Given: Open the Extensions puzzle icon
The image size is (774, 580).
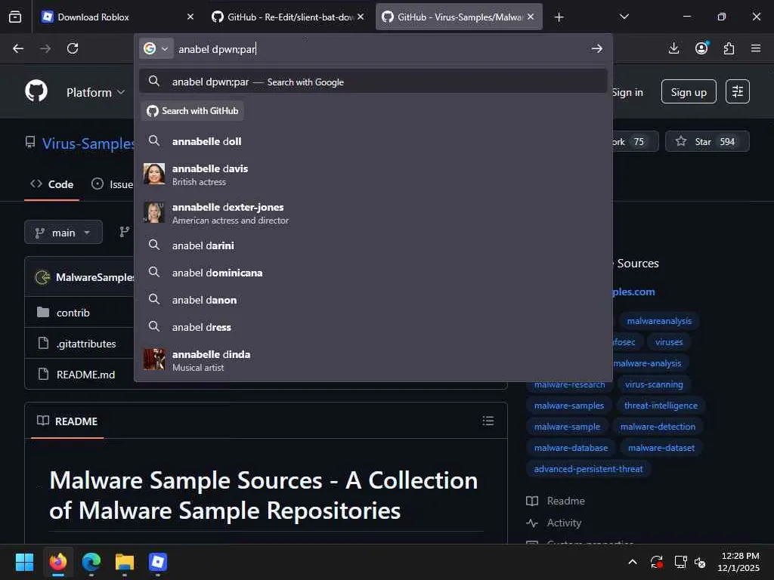Looking at the screenshot, I should [x=729, y=48].
